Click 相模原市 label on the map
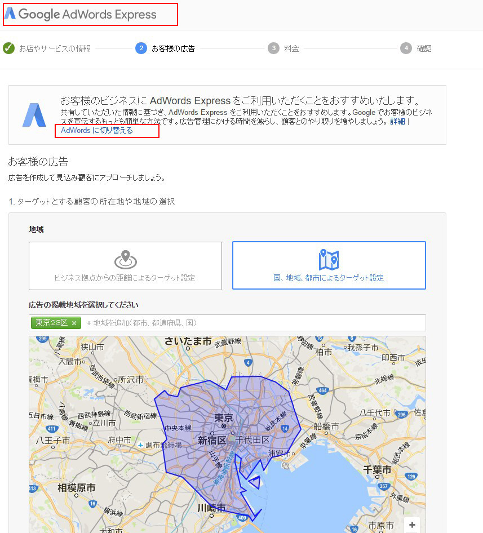Viewport: 483px width, 533px height. tap(76, 488)
